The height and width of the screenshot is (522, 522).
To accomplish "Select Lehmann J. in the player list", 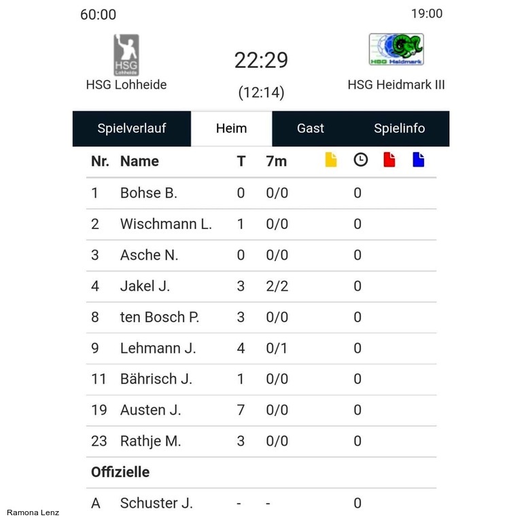I will pos(158,348).
